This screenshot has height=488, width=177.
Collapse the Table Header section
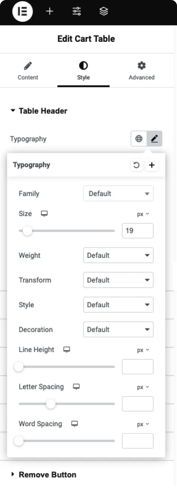pyautogui.click(x=39, y=111)
